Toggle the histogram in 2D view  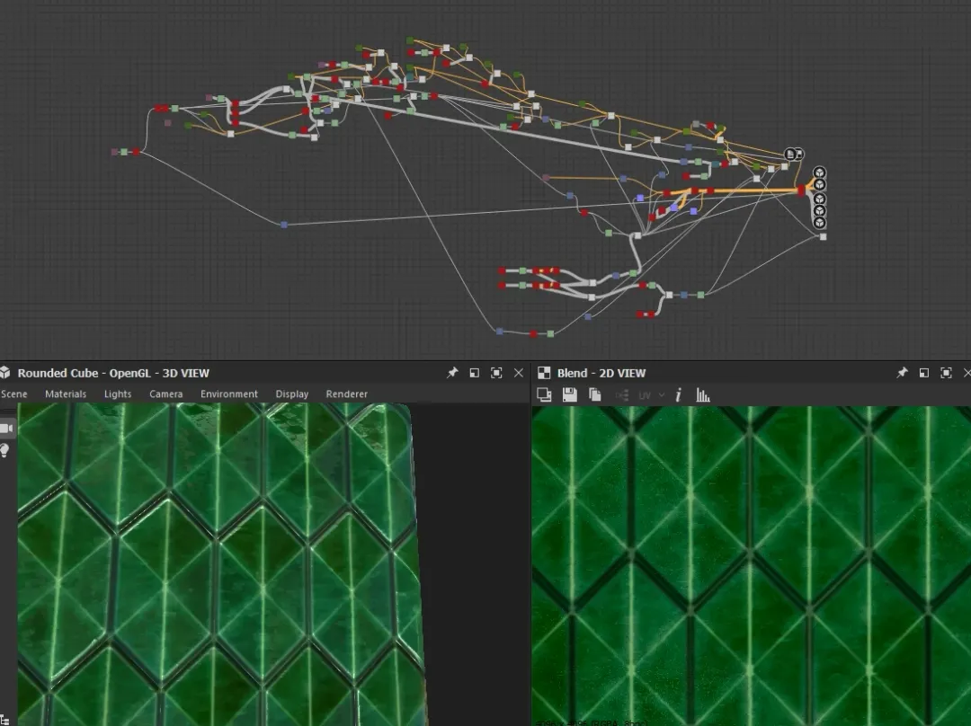point(703,394)
